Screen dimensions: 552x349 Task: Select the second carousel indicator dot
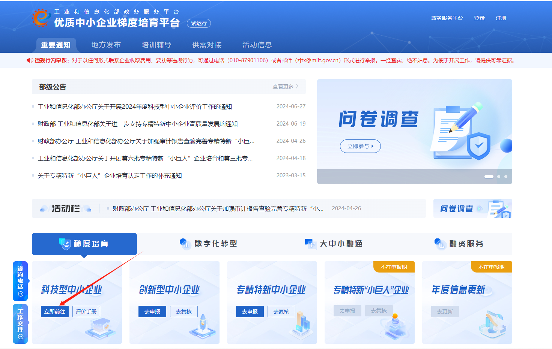498,176
